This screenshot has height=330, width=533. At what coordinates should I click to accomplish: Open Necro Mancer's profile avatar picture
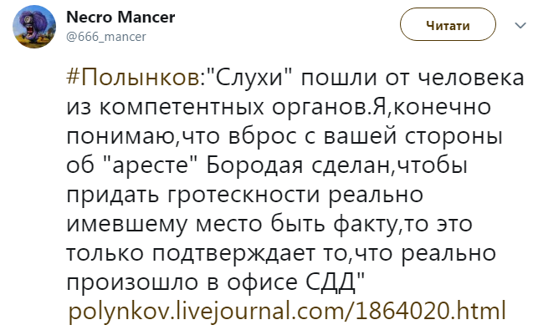[x=34, y=27]
